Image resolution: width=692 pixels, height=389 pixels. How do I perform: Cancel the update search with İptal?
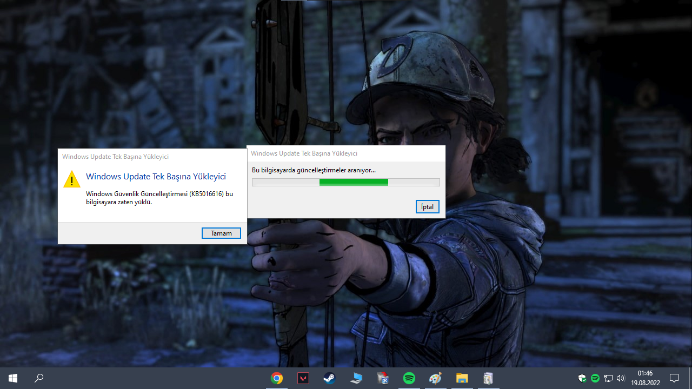click(x=428, y=207)
